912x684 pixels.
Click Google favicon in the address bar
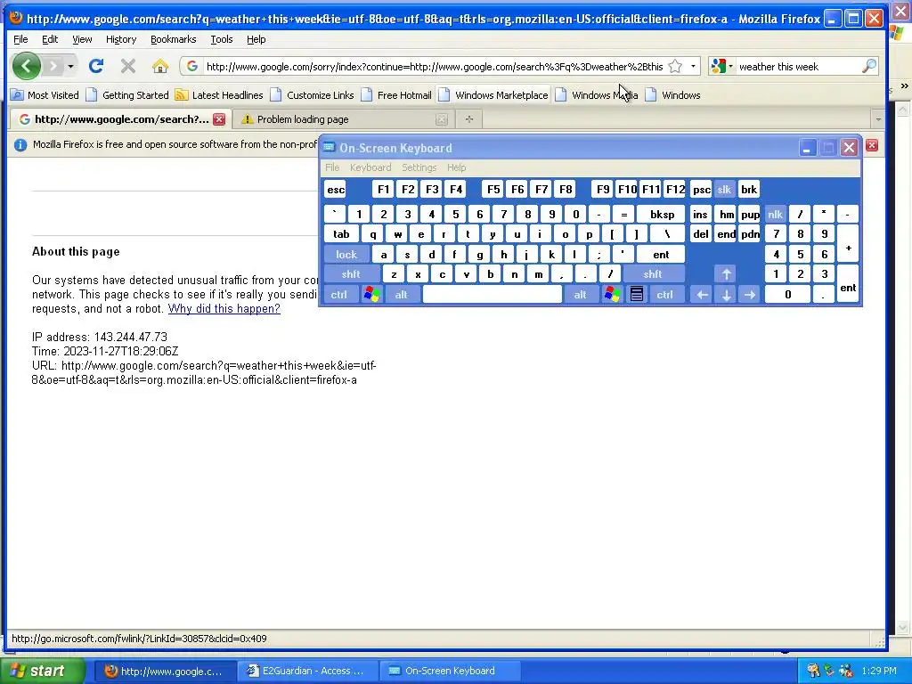pyautogui.click(x=192, y=66)
